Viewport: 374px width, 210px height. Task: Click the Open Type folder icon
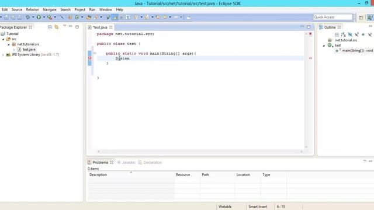89,17
